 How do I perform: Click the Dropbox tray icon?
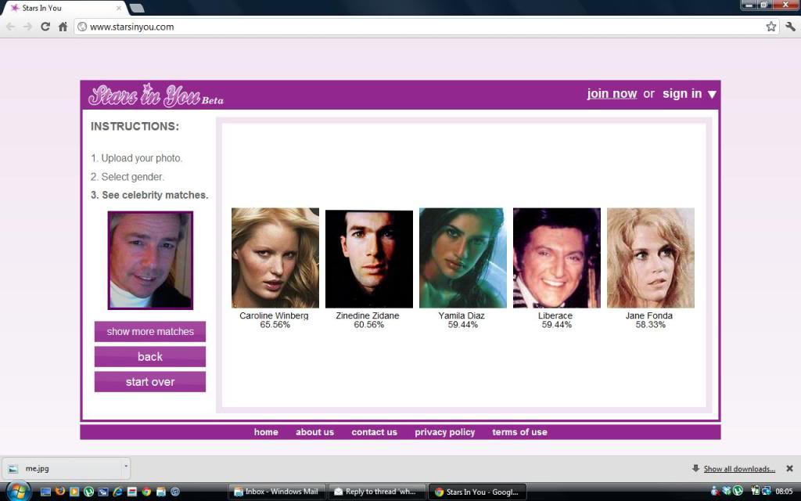[x=727, y=490]
